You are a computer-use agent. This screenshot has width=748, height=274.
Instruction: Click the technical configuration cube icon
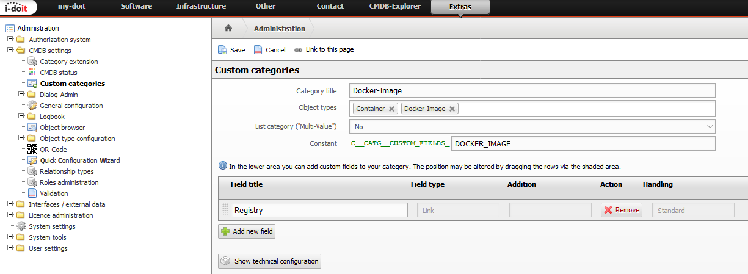[x=226, y=261]
